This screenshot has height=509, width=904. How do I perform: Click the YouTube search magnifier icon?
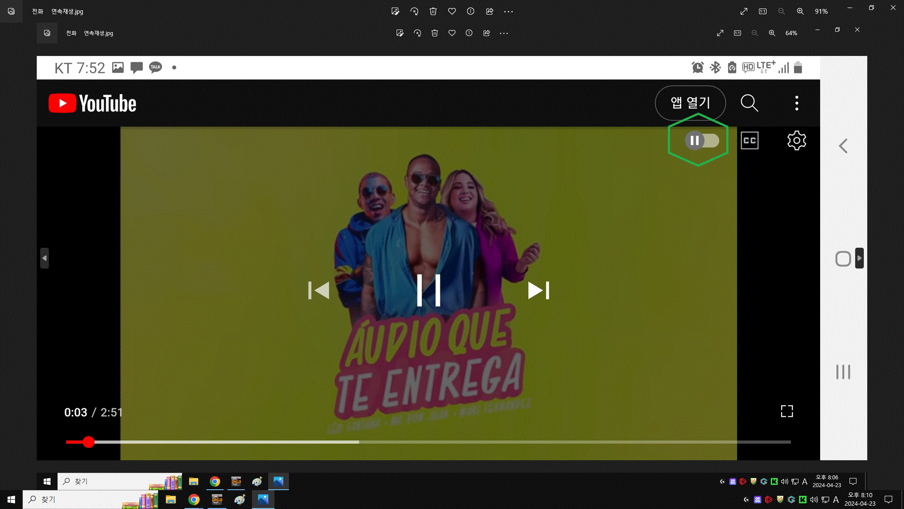749,103
